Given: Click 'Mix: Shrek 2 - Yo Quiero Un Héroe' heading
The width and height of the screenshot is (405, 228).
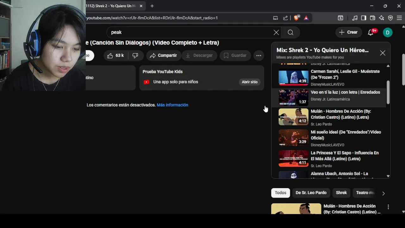Looking at the screenshot, I should pyautogui.click(x=322, y=50).
